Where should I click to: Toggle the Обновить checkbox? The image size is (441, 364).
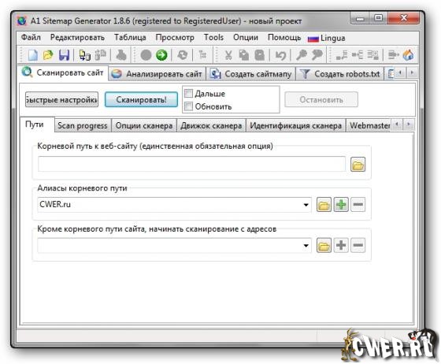click(x=188, y=106)
